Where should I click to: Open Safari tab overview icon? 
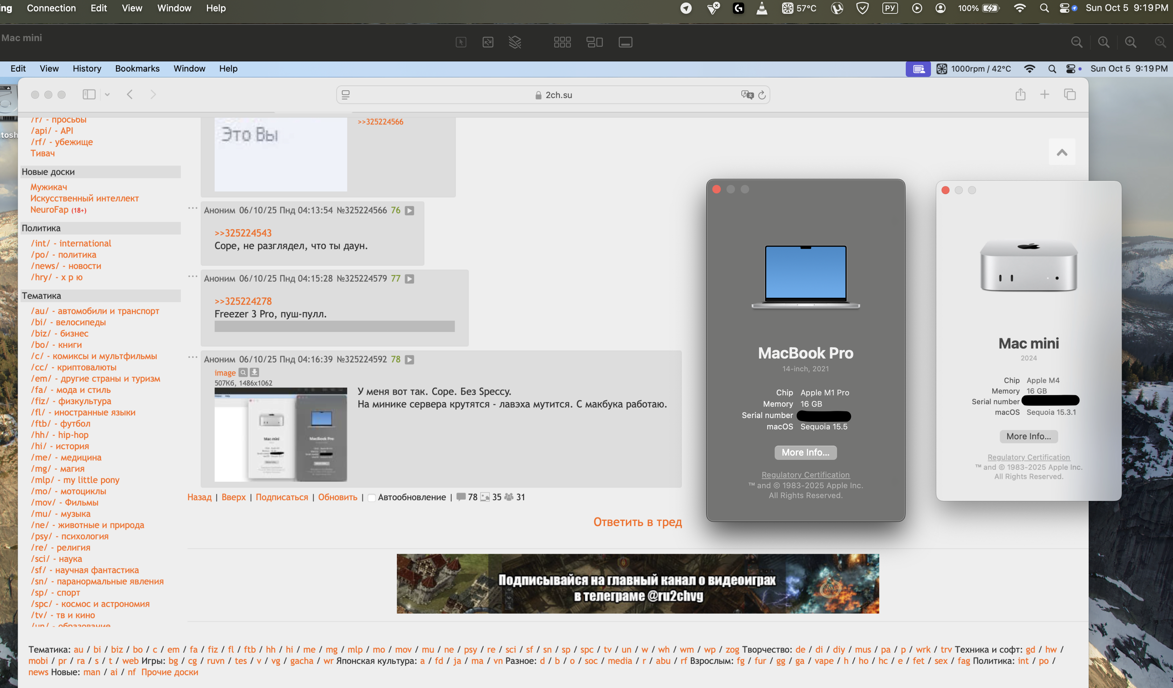click(x=1070, y=95)
